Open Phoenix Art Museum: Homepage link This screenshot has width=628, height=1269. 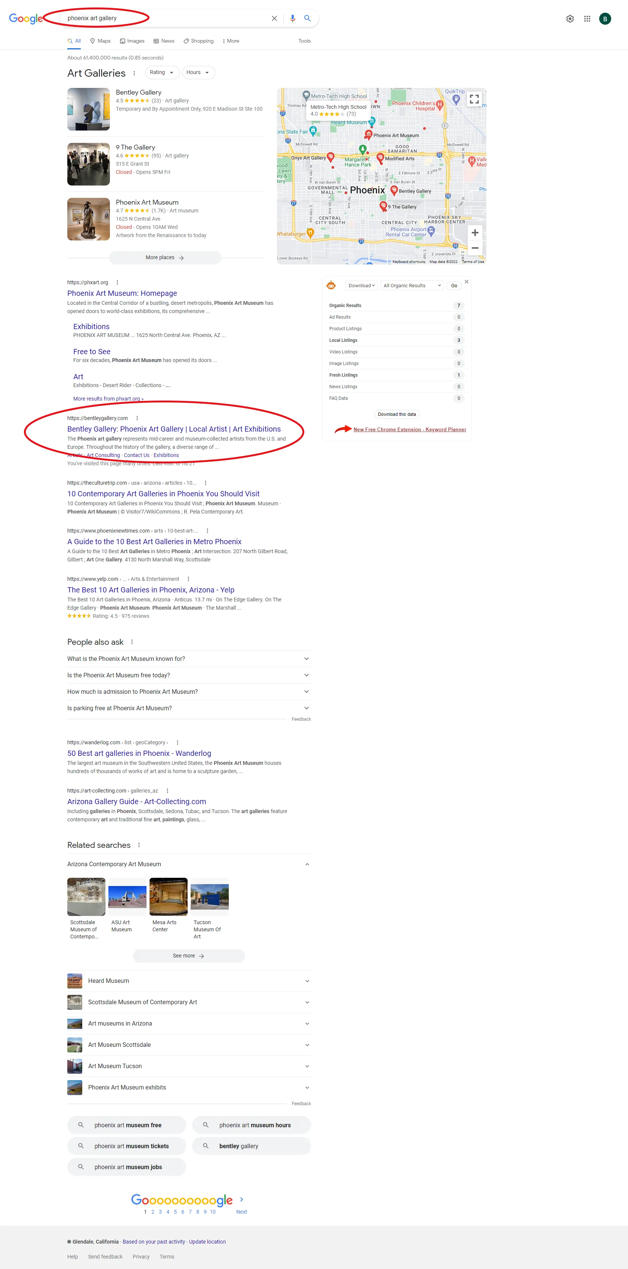pyautogui.click(x=122, y=293)
